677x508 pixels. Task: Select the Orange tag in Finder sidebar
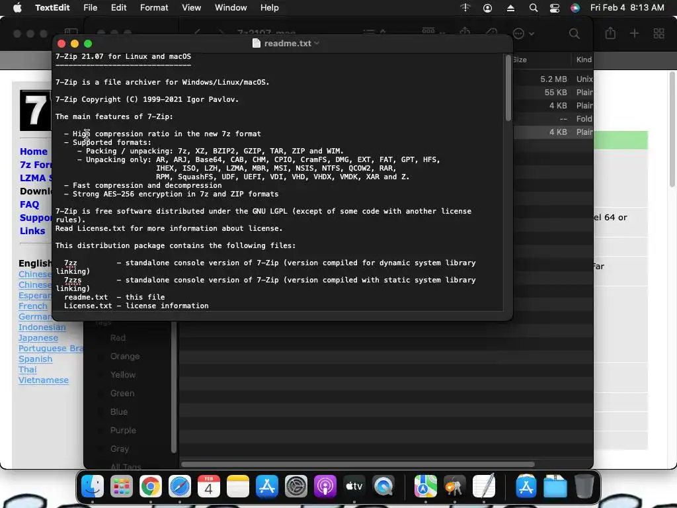[125, 357]
